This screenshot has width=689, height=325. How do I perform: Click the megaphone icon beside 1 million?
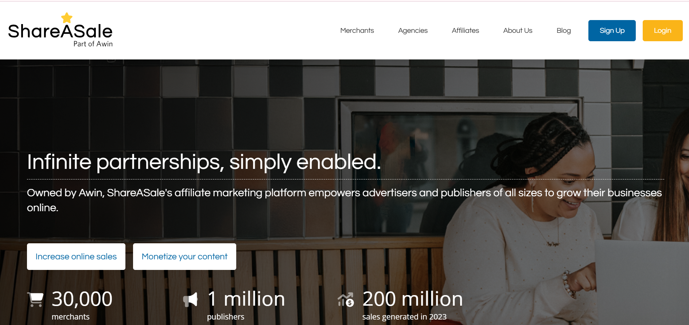190,299
